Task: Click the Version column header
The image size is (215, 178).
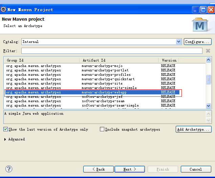Action: tap(169, 60)
